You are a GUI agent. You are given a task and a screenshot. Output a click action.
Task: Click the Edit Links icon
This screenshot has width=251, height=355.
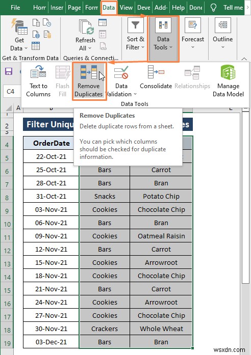103,46
